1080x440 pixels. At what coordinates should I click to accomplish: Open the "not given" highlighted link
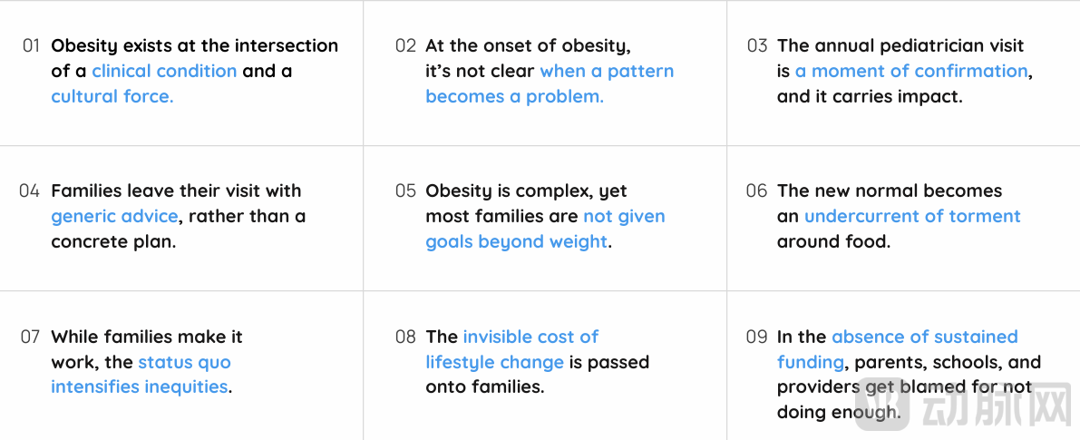pos(624,216)
